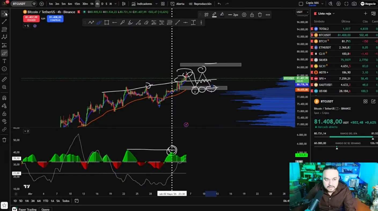Select the Measure ruler tool
Image resolution: width=378 pixels, height=211 pixels.
coord(4,79)
